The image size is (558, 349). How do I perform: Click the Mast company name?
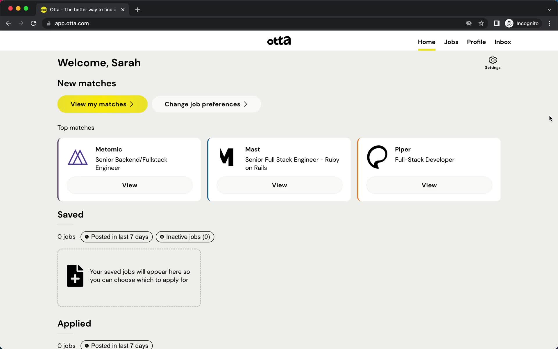(x=252, y=149)
